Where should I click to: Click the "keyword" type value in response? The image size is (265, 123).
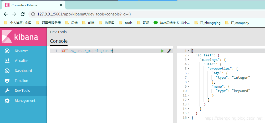(x=241, y=91)
